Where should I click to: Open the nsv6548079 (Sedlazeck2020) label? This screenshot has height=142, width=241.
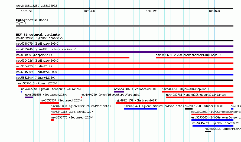coord(37,44)
